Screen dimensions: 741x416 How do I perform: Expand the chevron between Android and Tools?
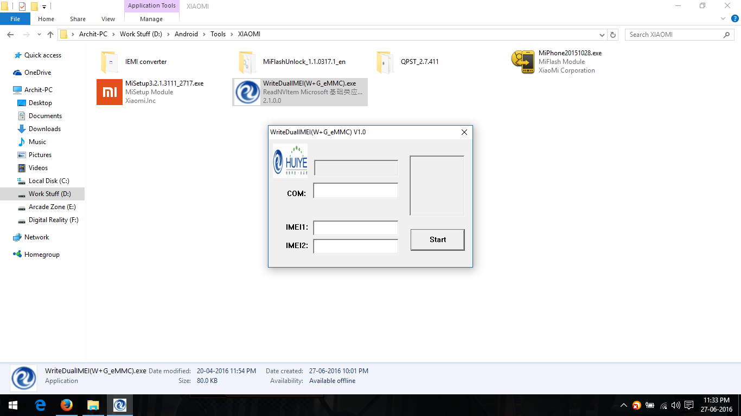coord(204,34)
